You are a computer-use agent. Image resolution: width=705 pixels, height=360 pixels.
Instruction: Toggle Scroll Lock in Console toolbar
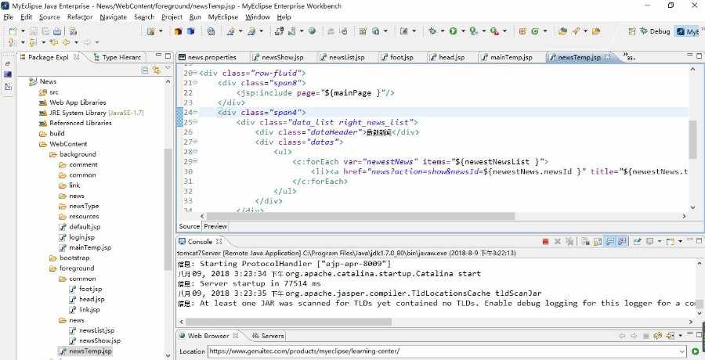tap(597, 241)
